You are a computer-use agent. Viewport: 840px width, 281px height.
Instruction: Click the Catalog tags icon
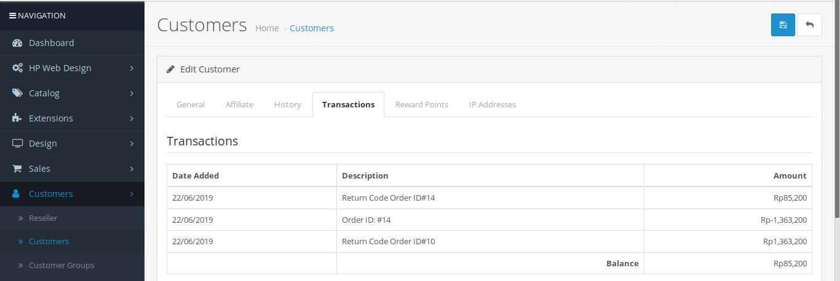pyautogui.click(x=18, y=93)
